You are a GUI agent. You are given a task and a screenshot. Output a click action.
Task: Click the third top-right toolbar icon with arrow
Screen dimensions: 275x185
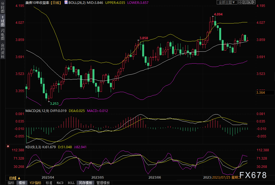click(249, 2)
